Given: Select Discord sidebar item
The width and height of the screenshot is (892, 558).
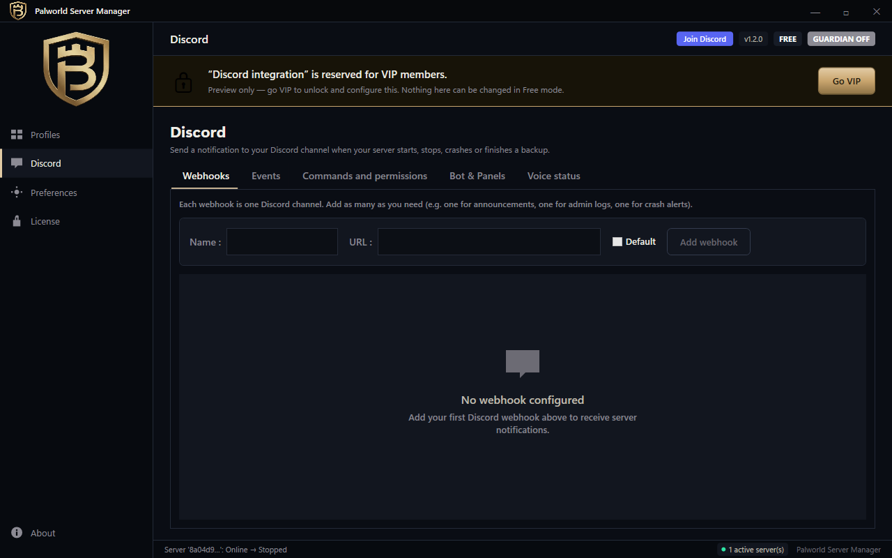Looking at the screenshot, I should click(77, 163).
